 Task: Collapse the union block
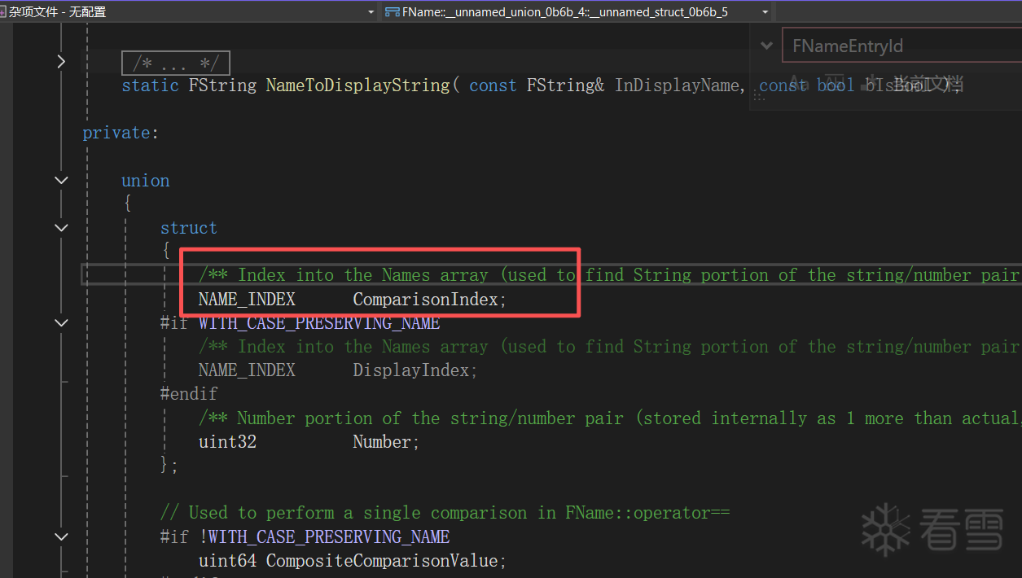tap(61, 181)
